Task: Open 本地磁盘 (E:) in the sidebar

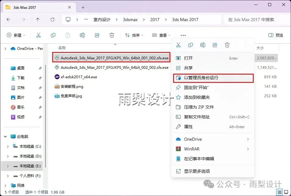Action: [x=22, y=166]
